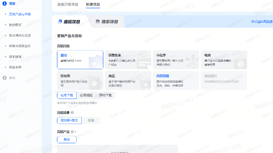The height and width of the screenshot is (153, 273).
Task: Open help tooltip icon beside 营销产品
Action: pos(72,131)
